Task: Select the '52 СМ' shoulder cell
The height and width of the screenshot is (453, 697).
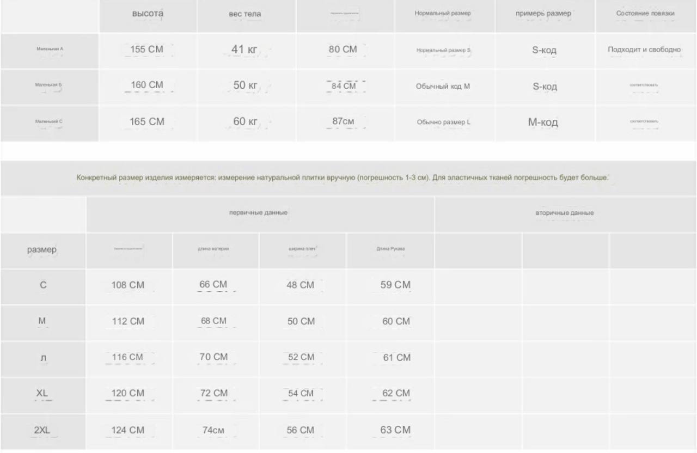Action: (301, 357)
